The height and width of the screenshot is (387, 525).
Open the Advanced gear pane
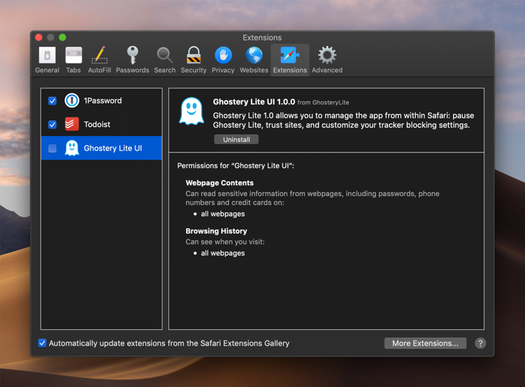point(327,60)
